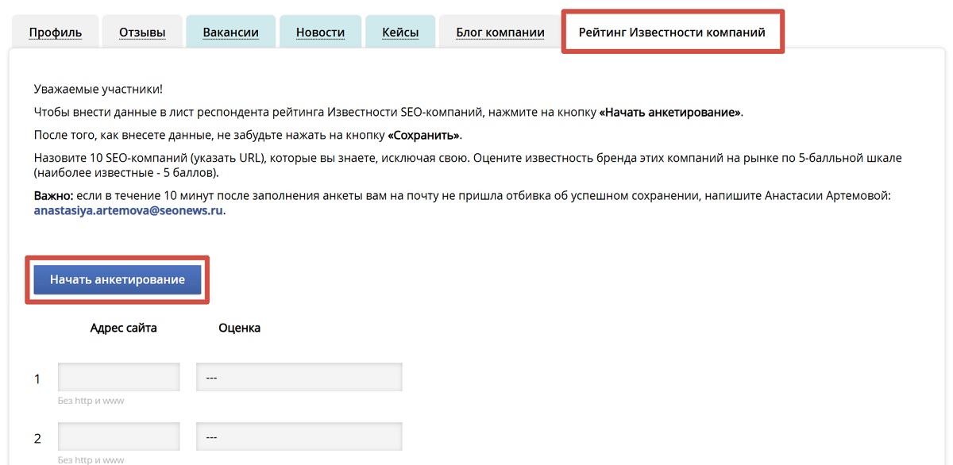Click the site address field for row 1
953x465 pixels.
pos(118,376)
